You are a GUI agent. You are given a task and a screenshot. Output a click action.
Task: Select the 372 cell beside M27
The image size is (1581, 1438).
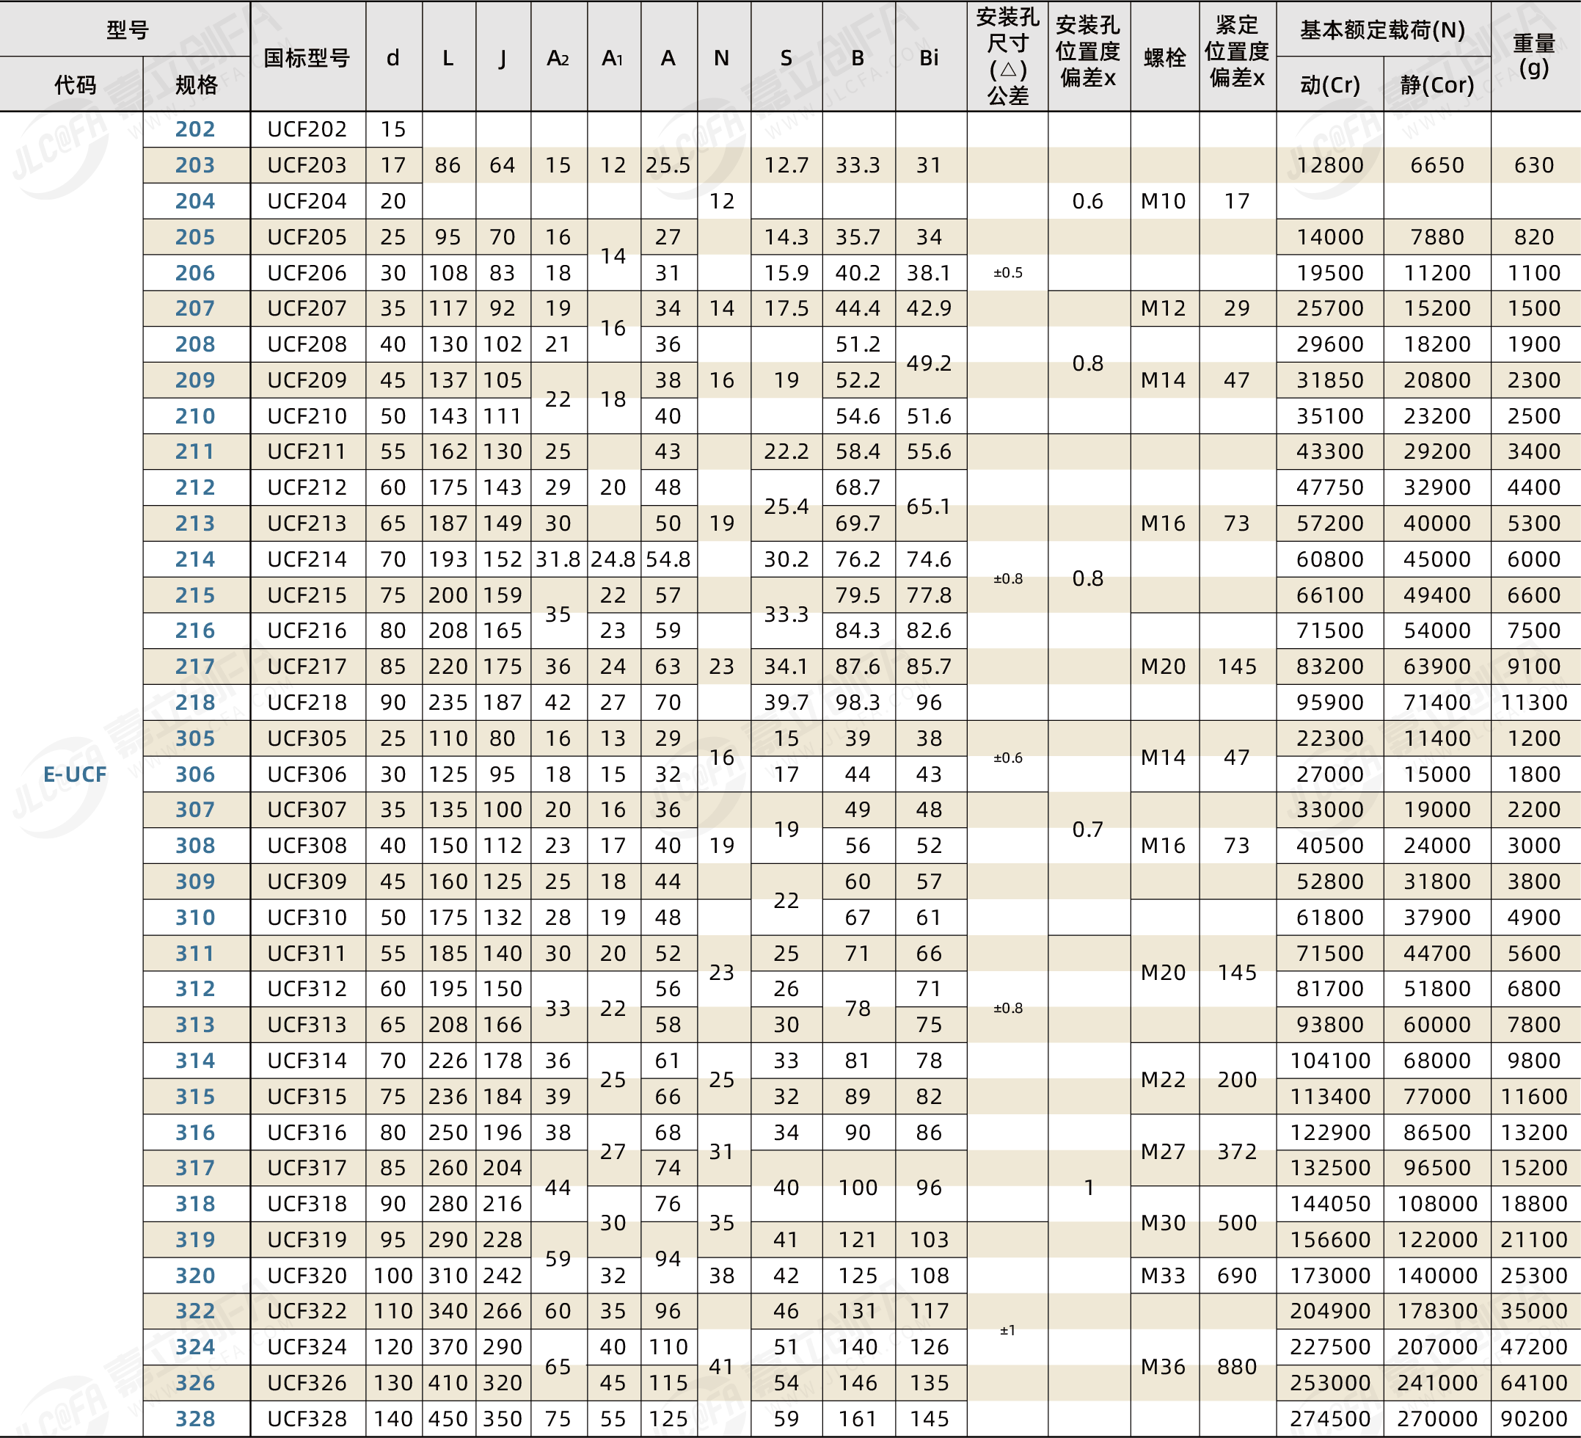[1237, 1151]
